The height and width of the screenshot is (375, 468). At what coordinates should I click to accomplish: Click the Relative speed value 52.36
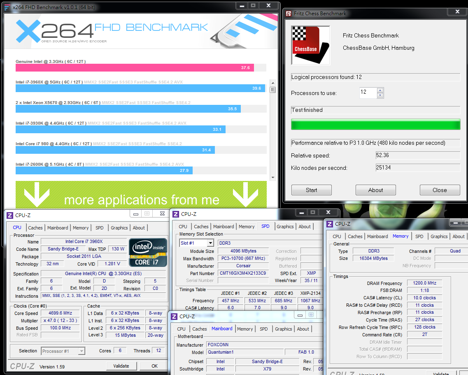[x=418, y=155]
